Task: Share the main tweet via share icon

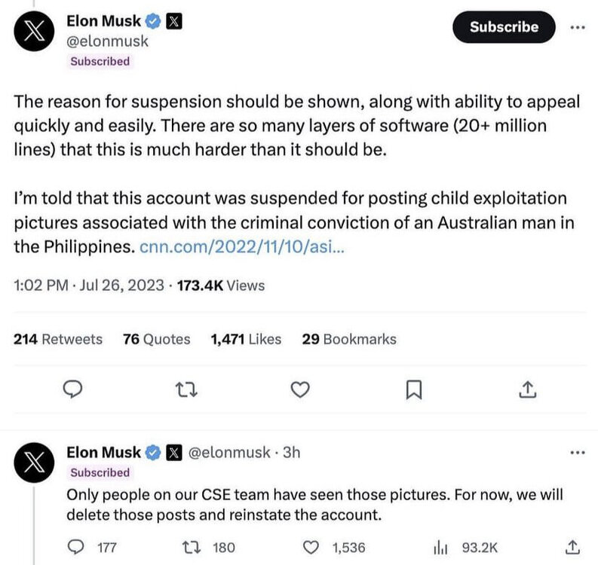Action: click(528, 389)
